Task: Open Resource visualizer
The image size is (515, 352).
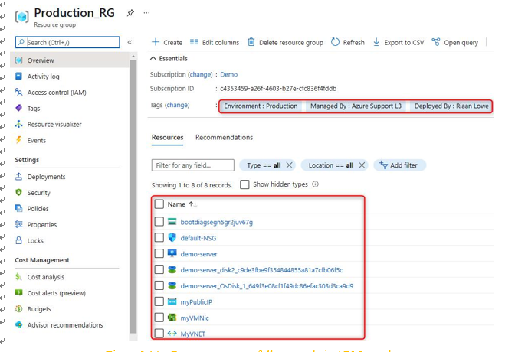Action: (x=54, y=124)
